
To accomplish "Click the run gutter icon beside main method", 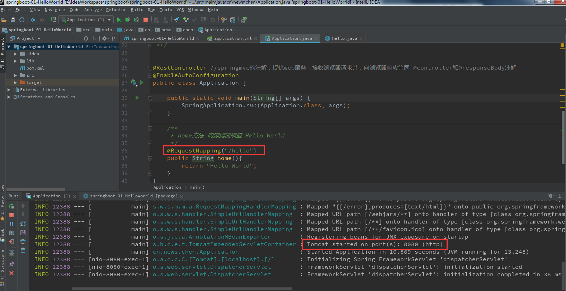I will tap(137, 98).
